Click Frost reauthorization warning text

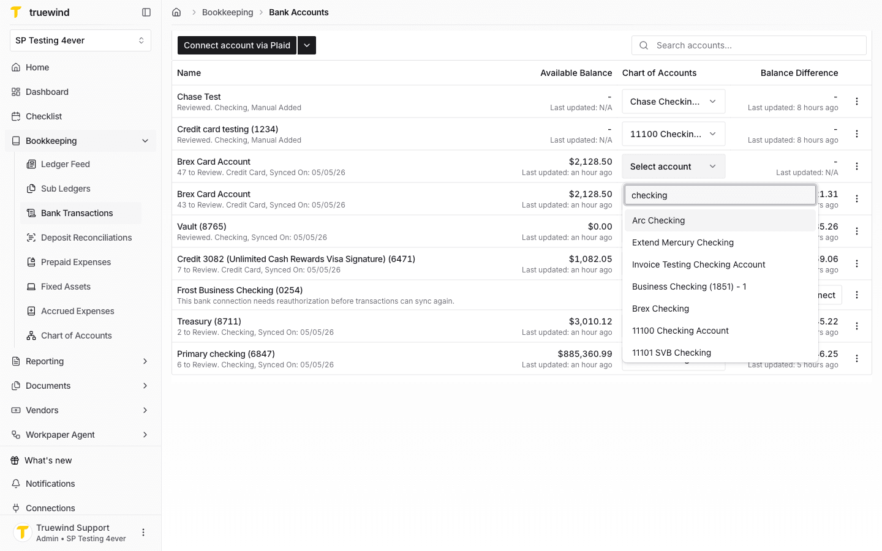click(x=315, y=301)
